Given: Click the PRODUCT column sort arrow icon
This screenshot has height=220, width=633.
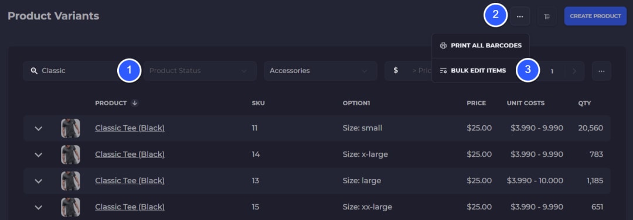Looking at the screenshot, I should (x=135, y=103).
